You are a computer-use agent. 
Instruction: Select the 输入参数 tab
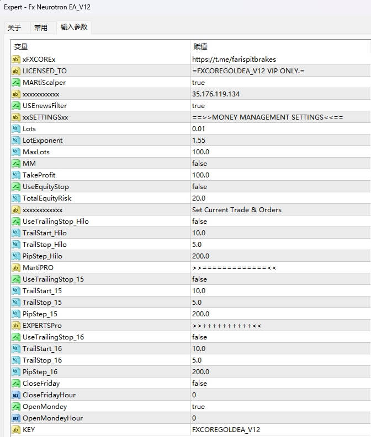pos(74,27)
